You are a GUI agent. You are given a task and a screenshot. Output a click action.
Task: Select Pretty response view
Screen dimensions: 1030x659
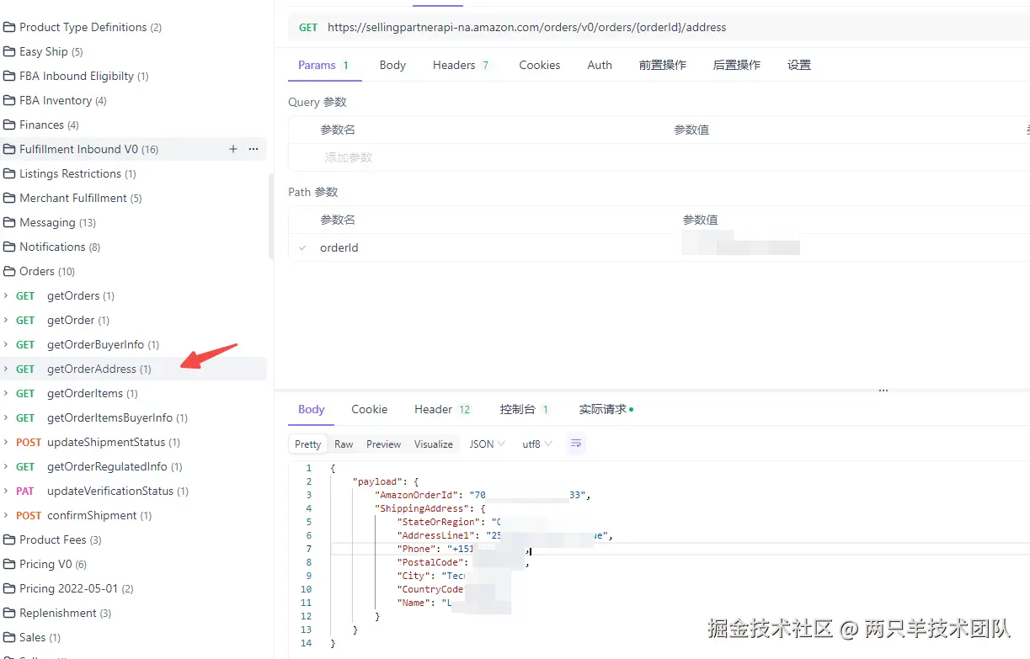307,444
